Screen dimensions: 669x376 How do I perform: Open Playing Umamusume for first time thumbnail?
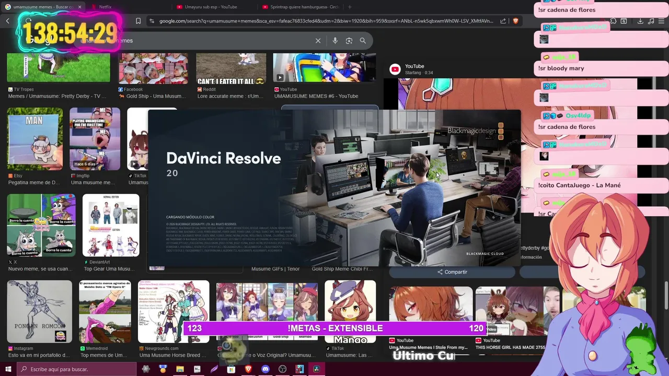click(95, 139)
